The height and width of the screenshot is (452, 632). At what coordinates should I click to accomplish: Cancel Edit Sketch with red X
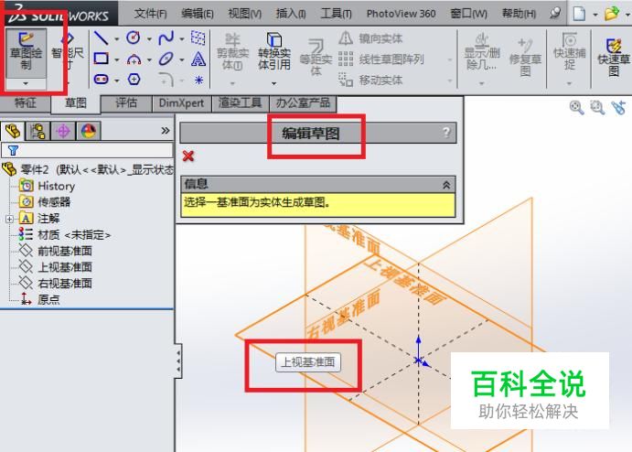coord(188,156)
